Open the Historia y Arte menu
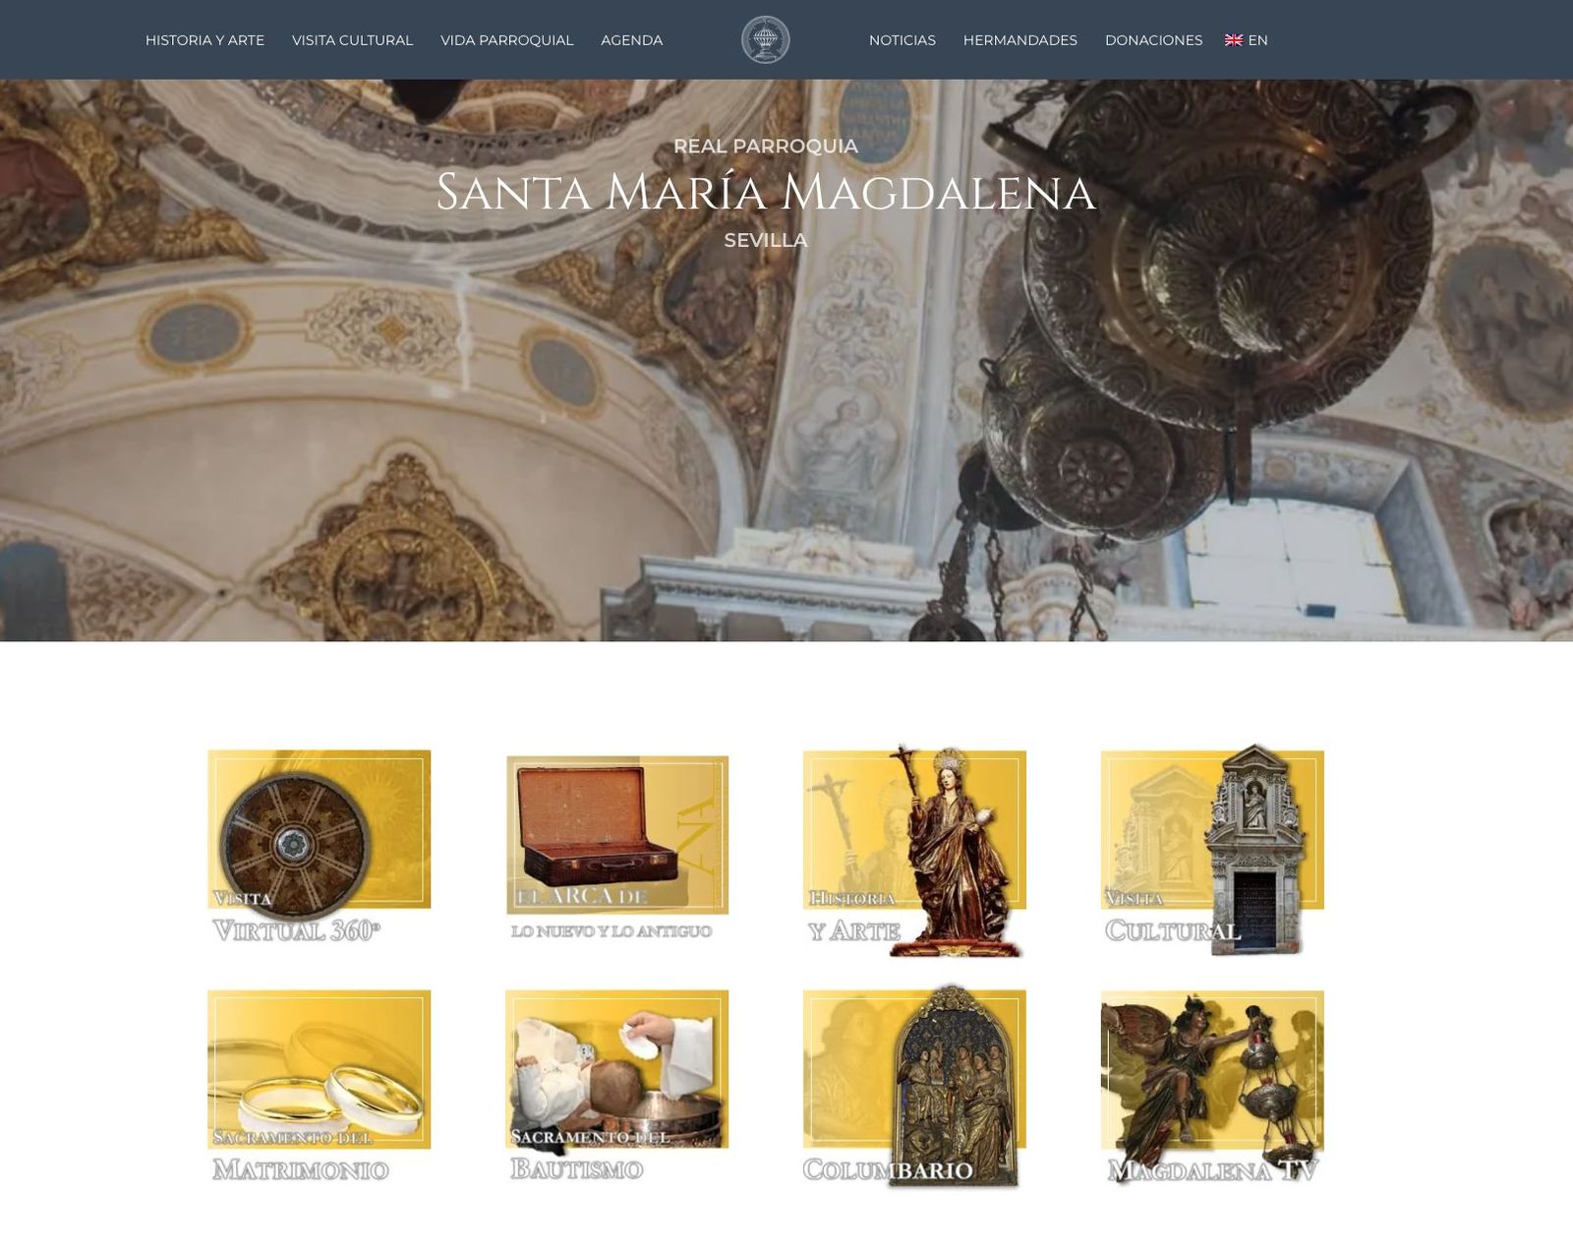The image size is (1573, 1256). [204, 40]
